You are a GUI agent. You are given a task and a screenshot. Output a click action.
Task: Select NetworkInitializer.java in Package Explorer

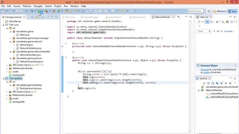click(31, 48)
